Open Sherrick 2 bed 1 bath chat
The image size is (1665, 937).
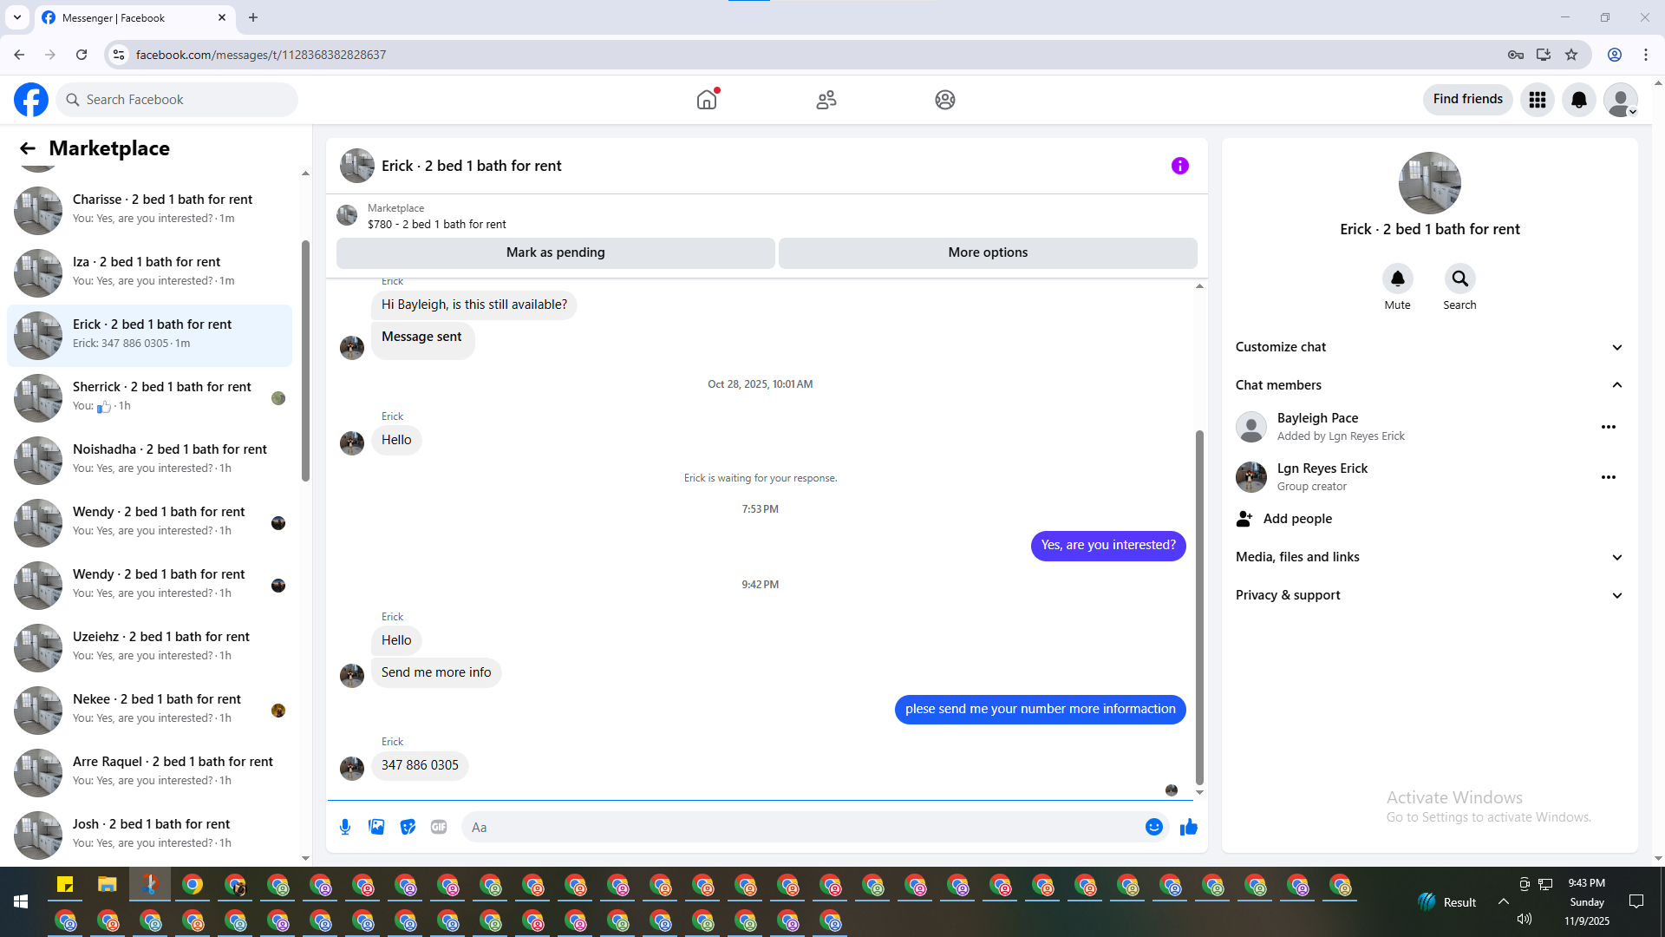(149, 397)
